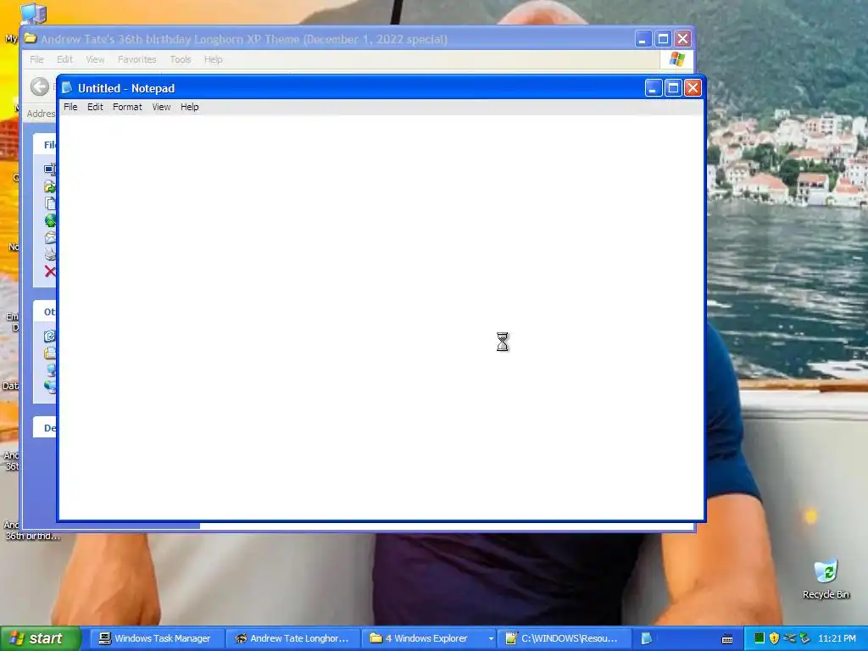Close the Explorer window behind Notepad
Image resolution: width=868 pixels, height=651 pixels.
683,39
